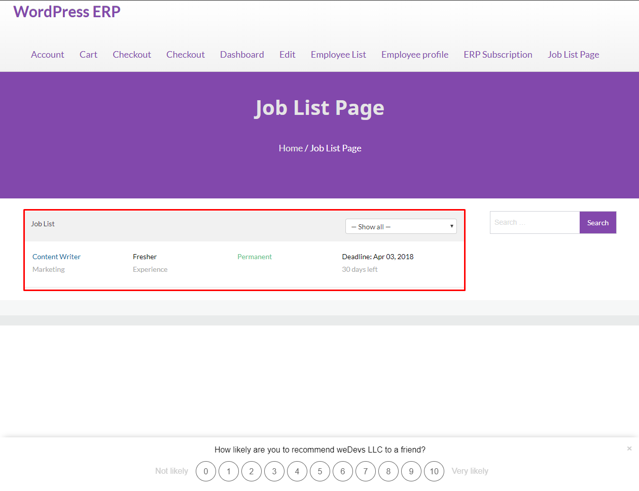The image size is (639, 491).
Task: Choose rating 2 in the survey
Action: 252,471
